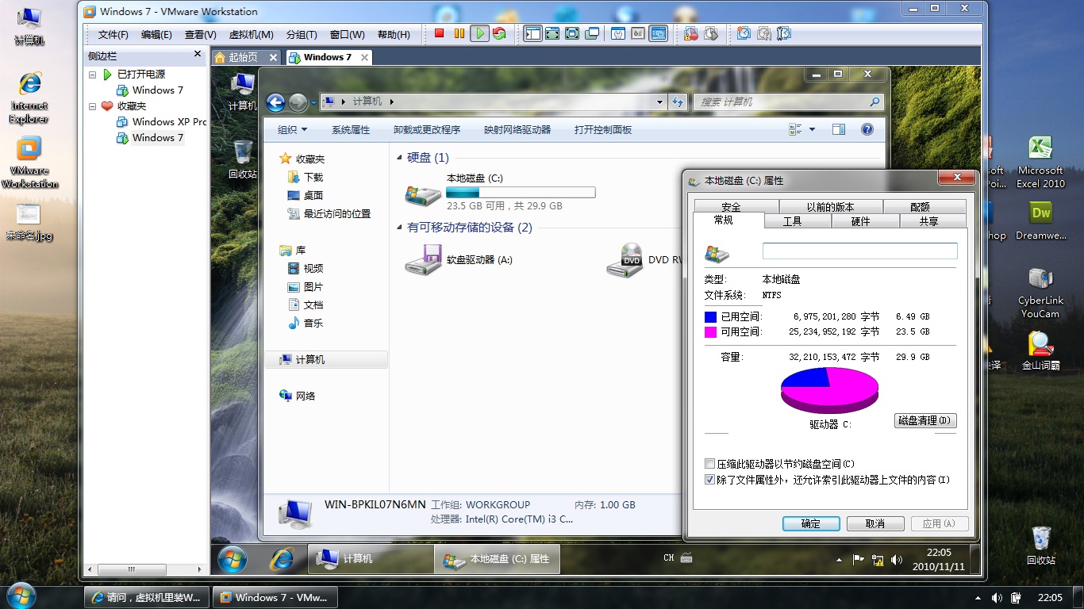The width and height of the screenshot is (1084, 609).
Task: Reset the virtual machine using the restart icon
Action: [501, 33]
